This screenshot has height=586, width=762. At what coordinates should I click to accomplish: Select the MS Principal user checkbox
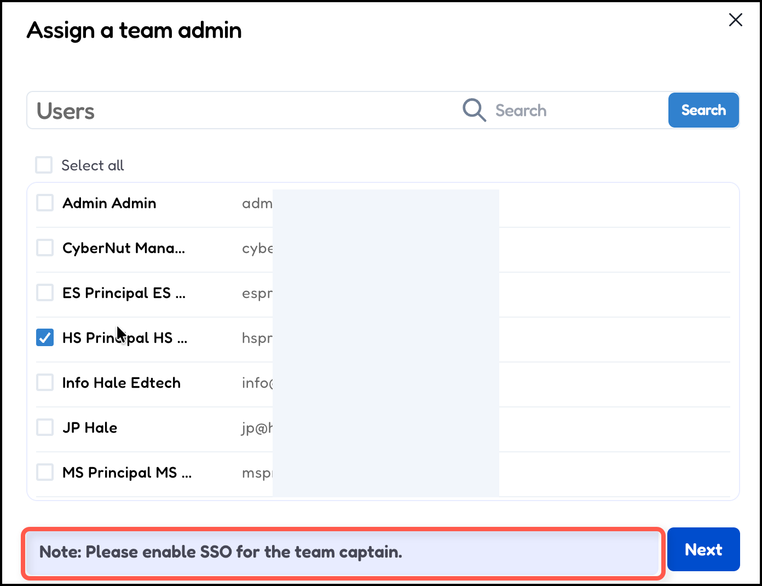click(x=45, y=472)
